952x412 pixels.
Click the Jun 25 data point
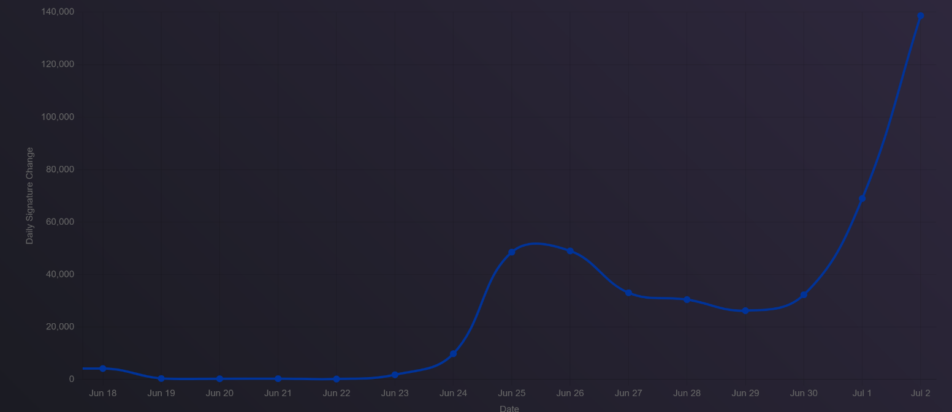pyautogui.click(x=512, y=252)
